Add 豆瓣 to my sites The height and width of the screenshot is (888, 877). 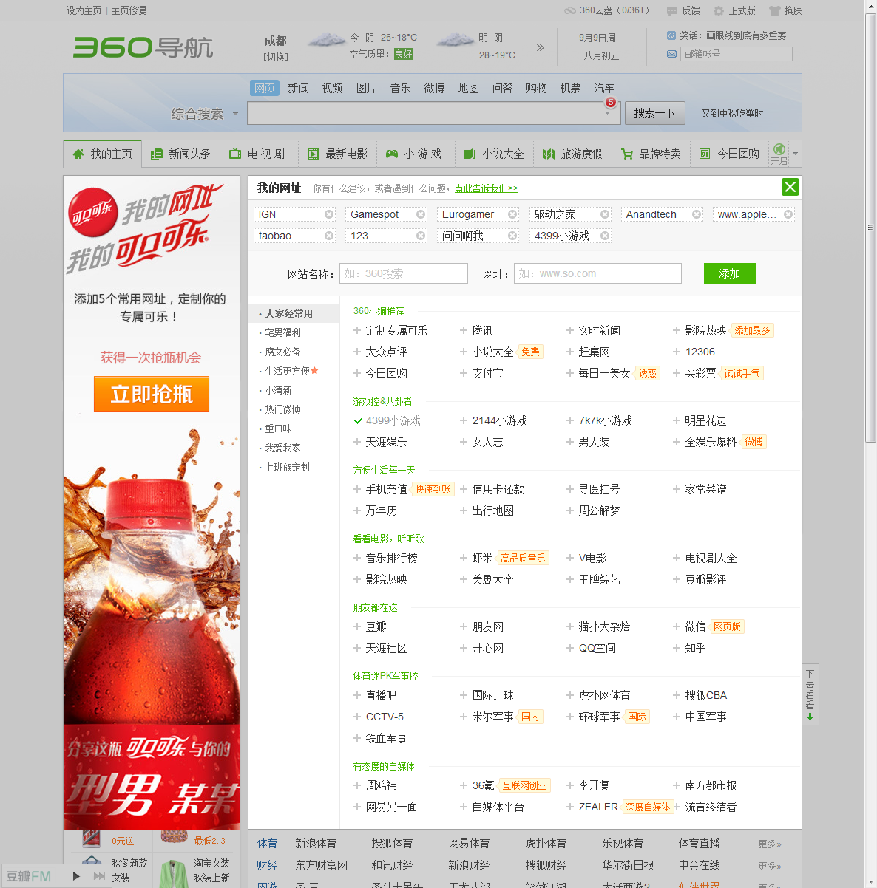(x=357, y=627)
